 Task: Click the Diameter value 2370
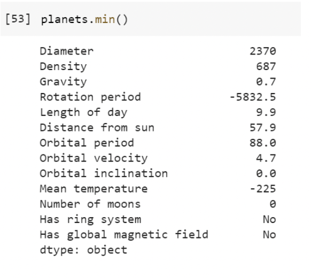[262, 51]
